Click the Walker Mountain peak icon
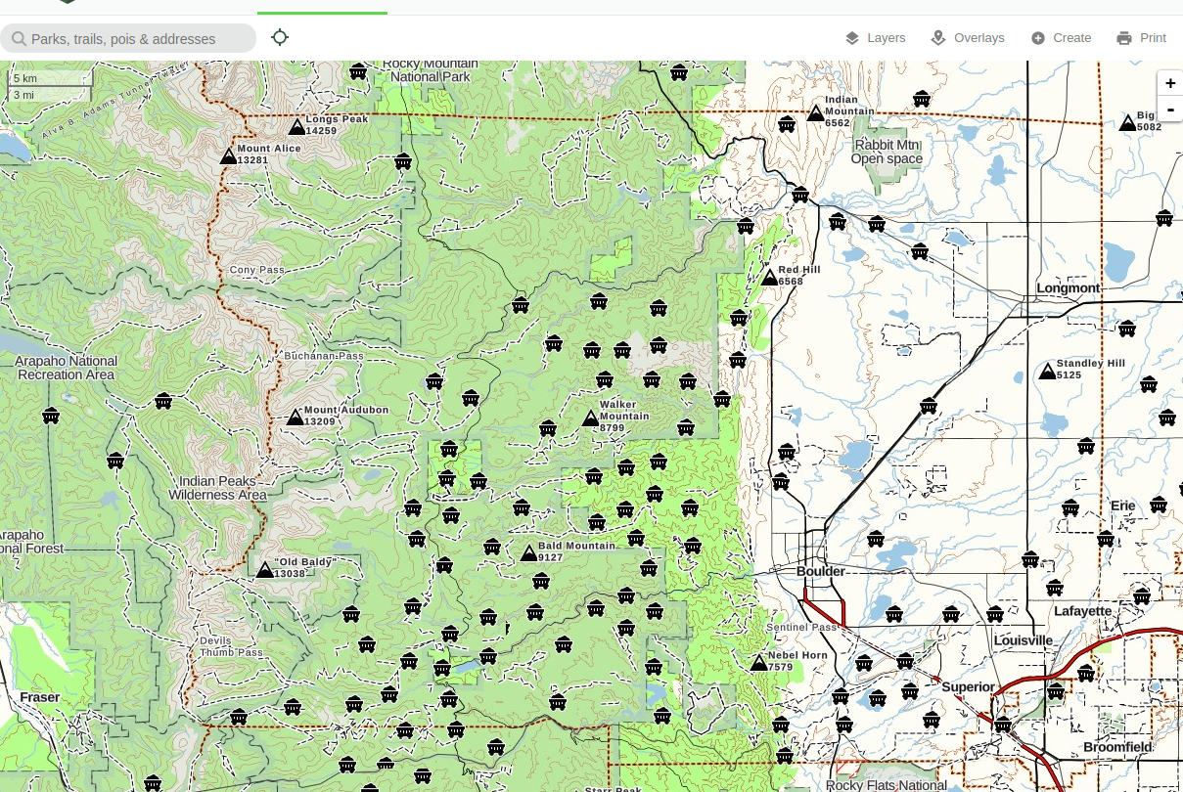 (590, 418)
